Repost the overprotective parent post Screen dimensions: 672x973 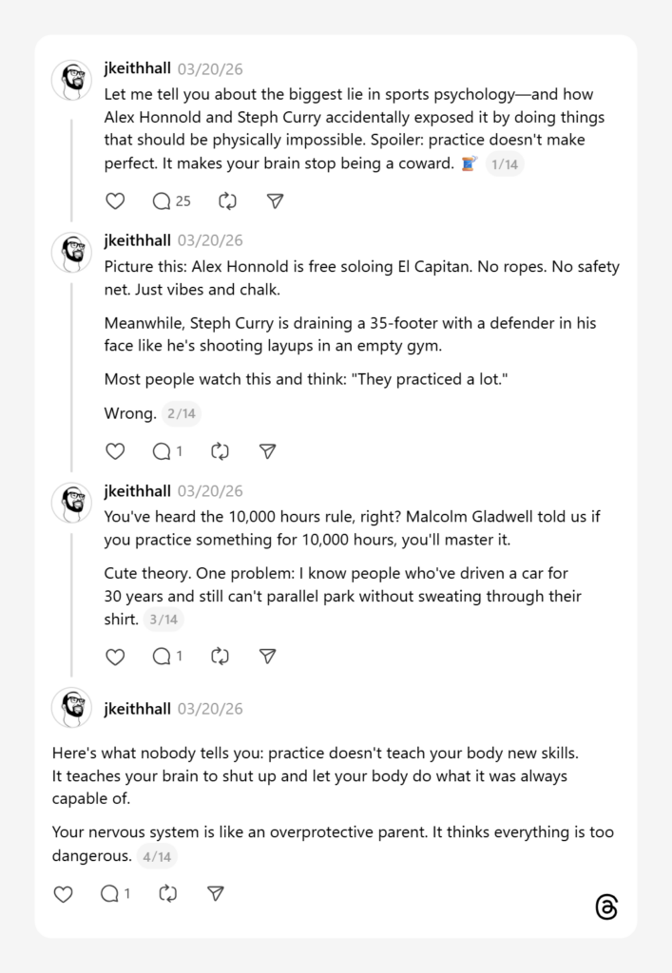(168, 893)
